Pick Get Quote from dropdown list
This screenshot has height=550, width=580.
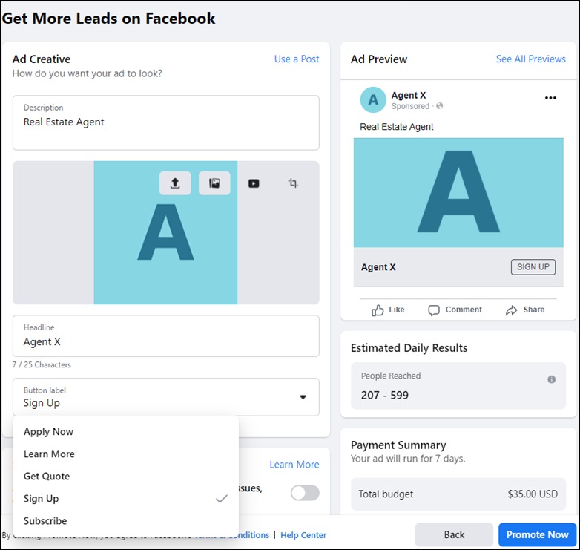[47, 477]
